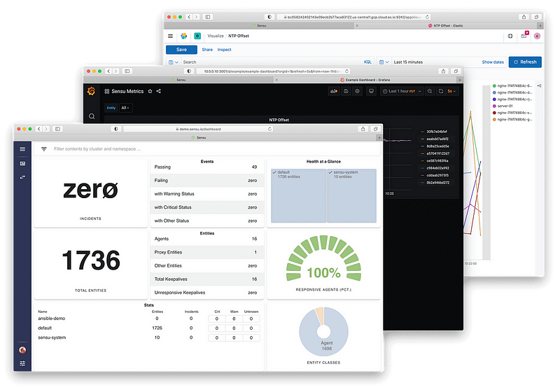Click the Kibana Search query field
The image size is (560, 390).
[x=272, y=62]
